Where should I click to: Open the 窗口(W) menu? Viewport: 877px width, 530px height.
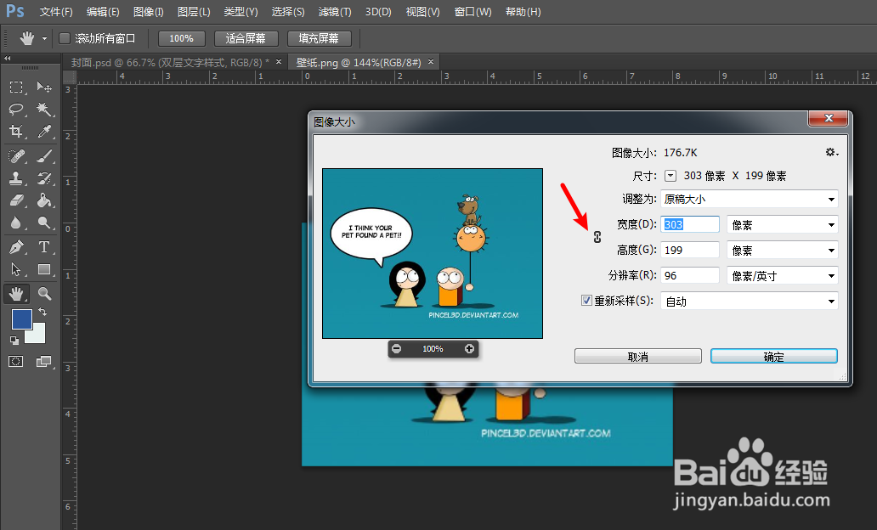[x=472, y=12]
